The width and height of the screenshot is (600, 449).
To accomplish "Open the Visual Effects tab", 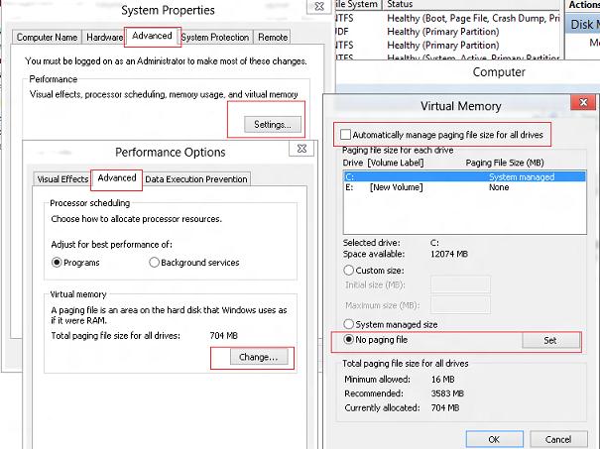I will coord(62,179).
